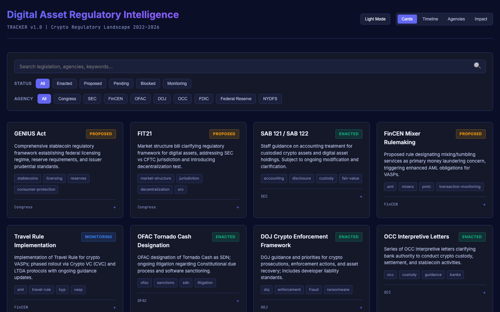Image resolution: width=500 pixels, height=312 pixels.
Task: Filter by Federal Reserve agency chip
Action: (236, 99)
